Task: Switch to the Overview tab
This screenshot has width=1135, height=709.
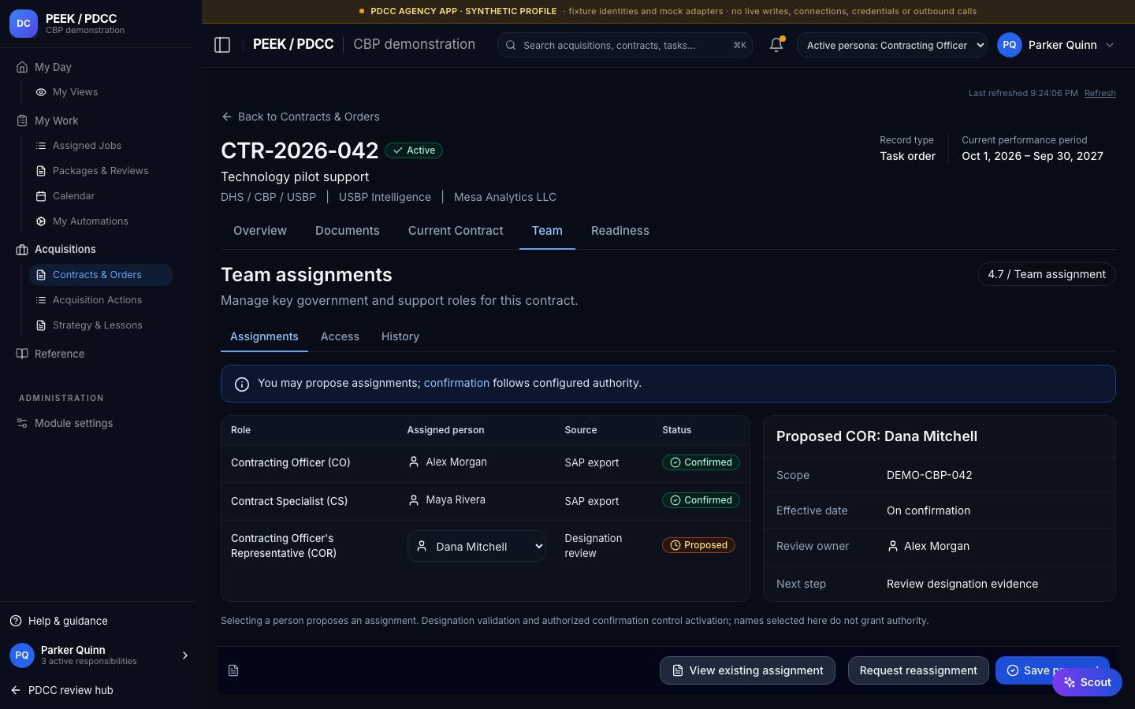Action: coord(260,231)
